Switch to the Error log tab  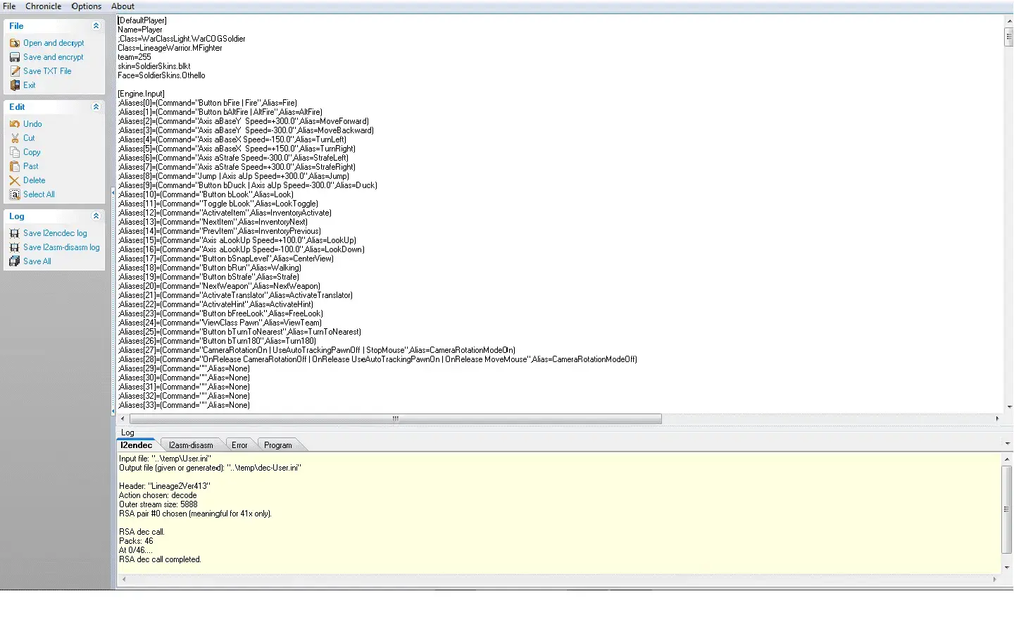pyautogui.click(x=239, y=445)
